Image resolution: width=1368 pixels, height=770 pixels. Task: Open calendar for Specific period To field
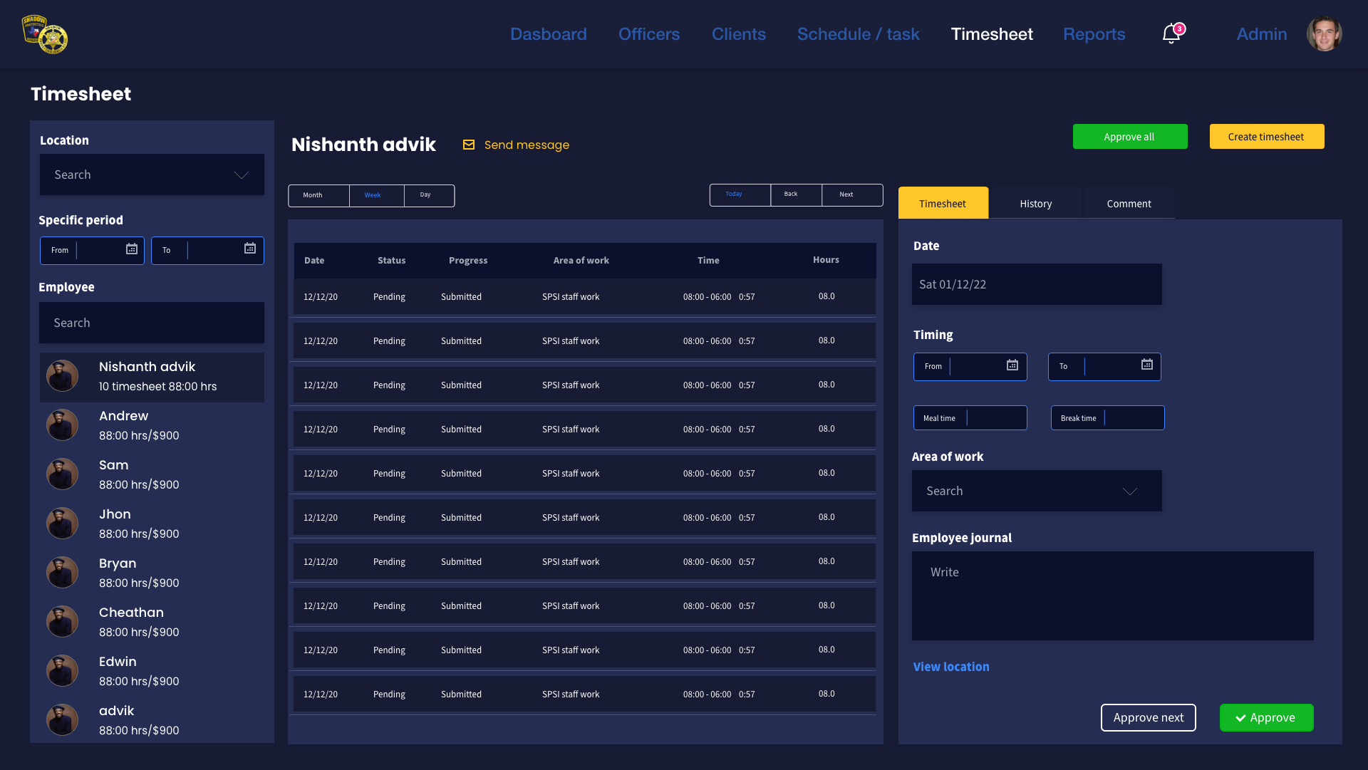(x=250, y=249)
